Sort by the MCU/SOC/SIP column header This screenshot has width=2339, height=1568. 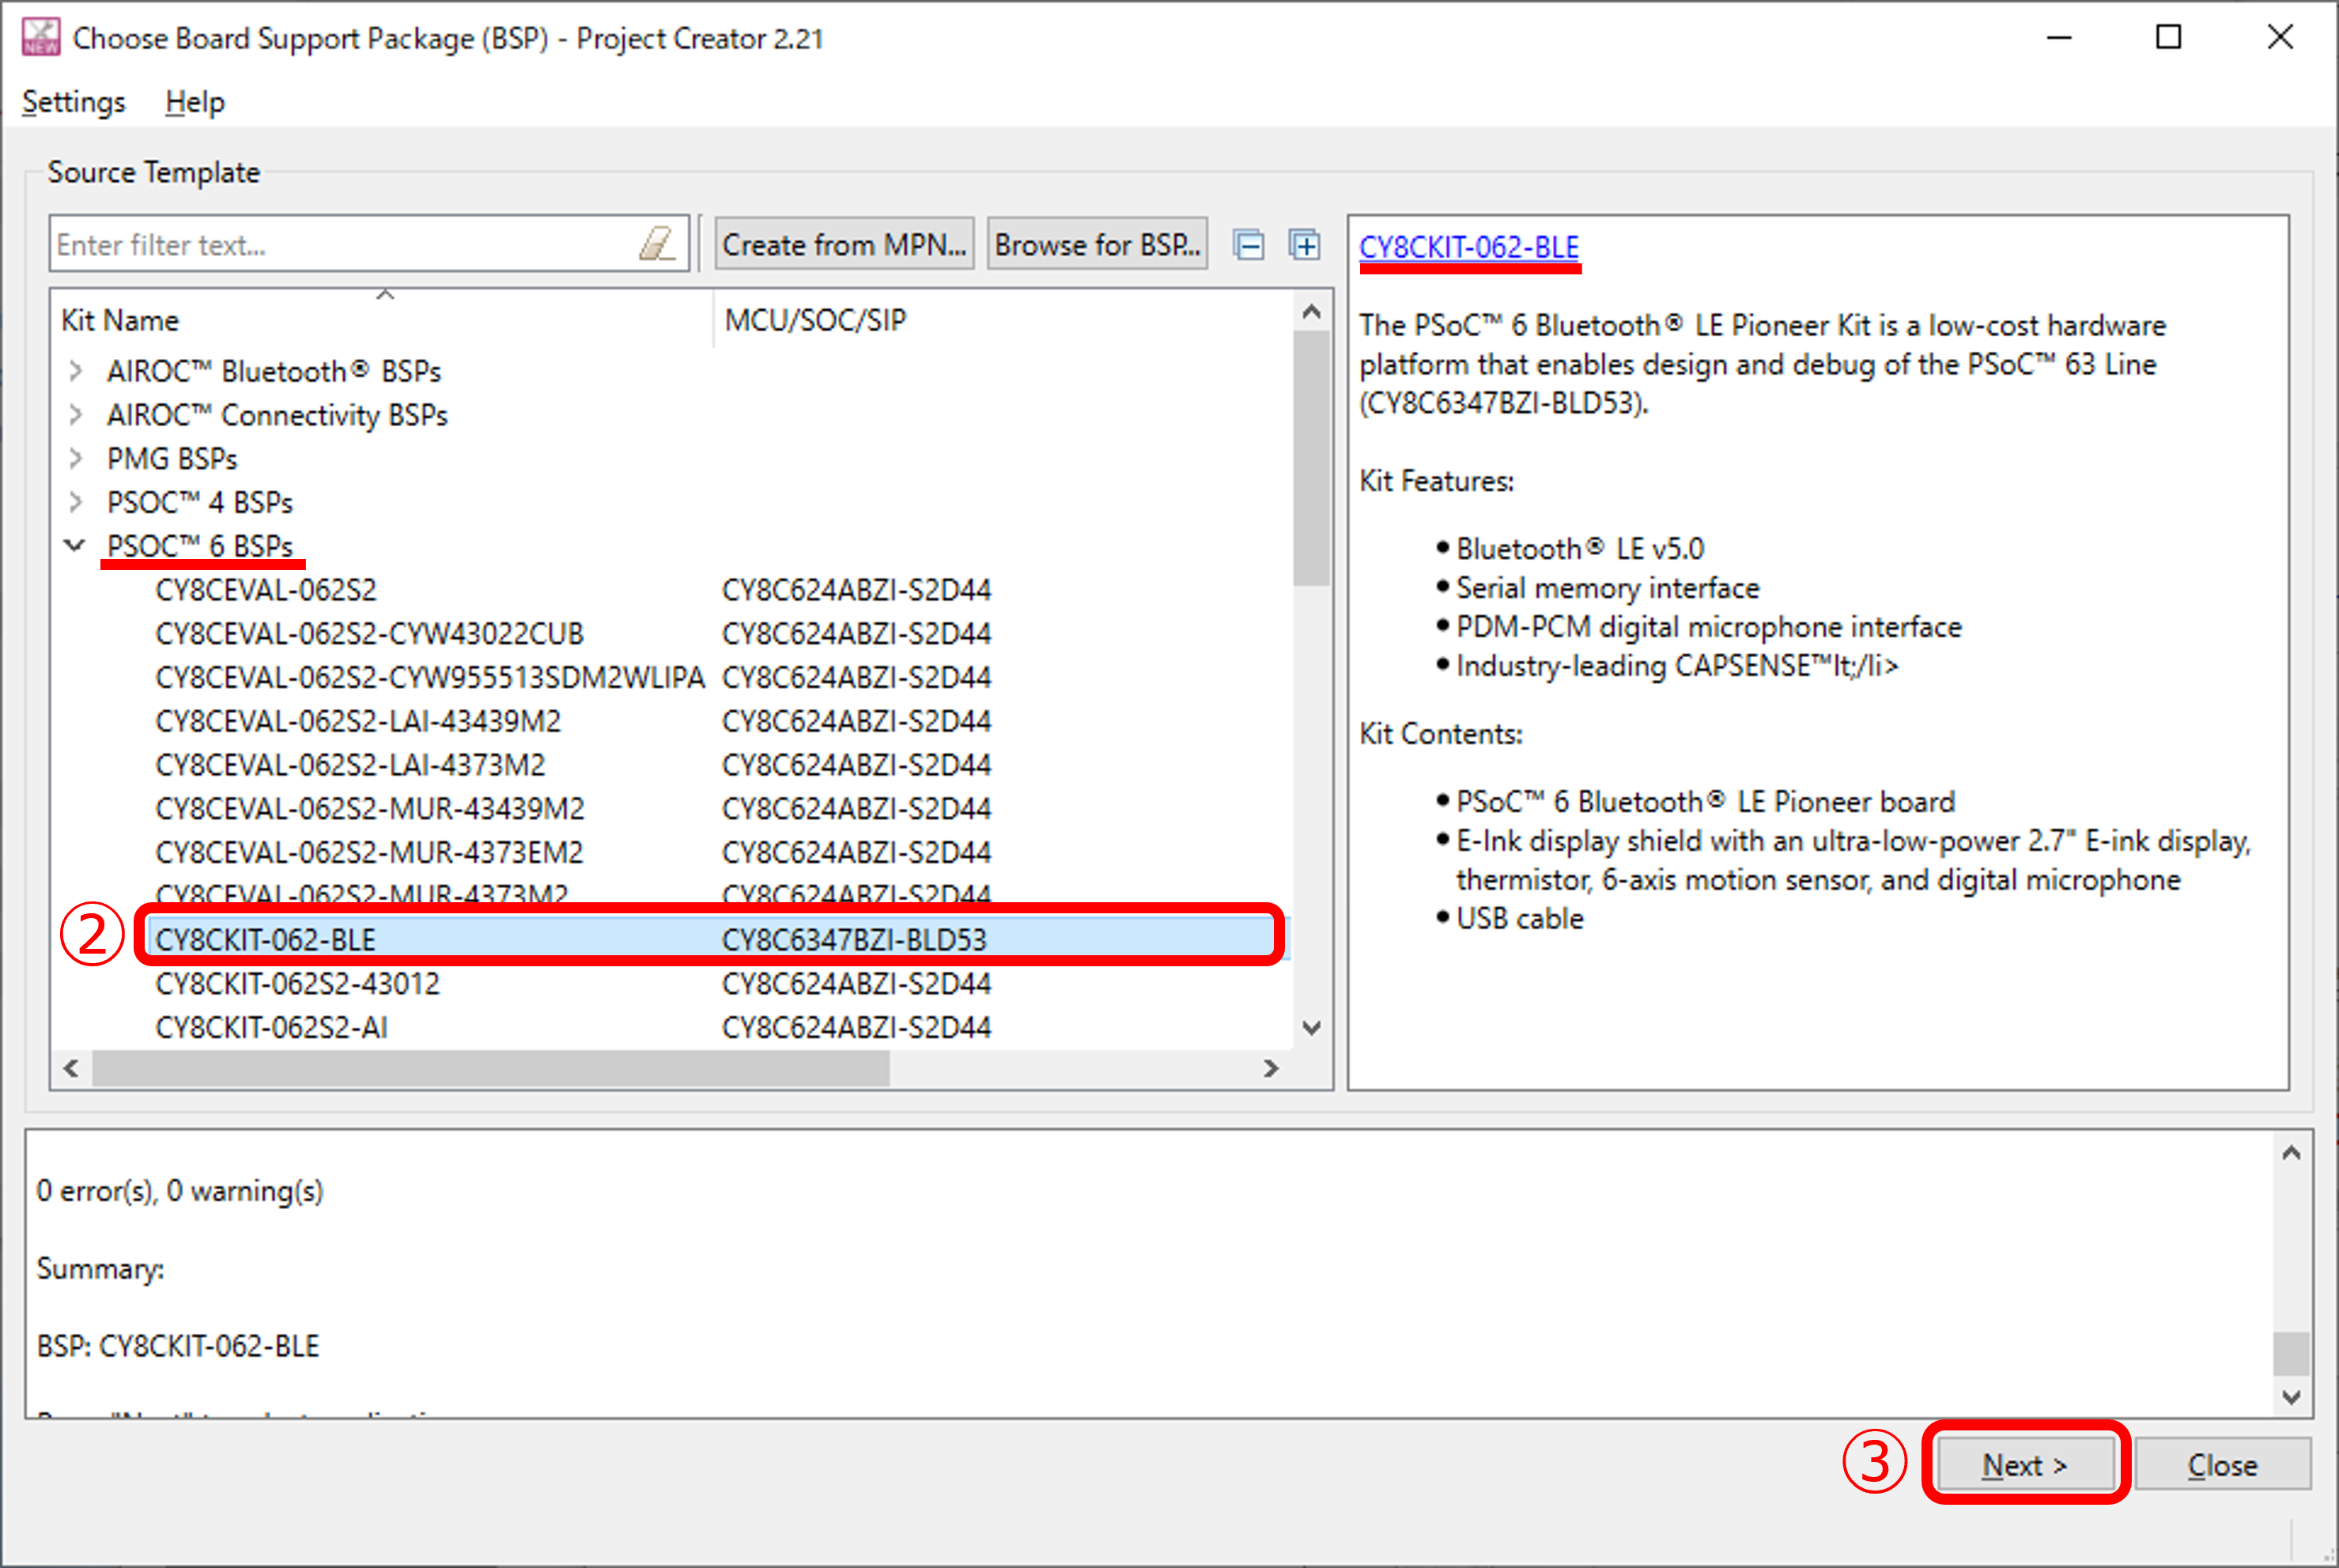click(1003, 320)
